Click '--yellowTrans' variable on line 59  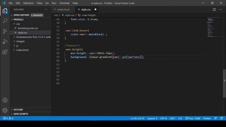click(130, 57)
